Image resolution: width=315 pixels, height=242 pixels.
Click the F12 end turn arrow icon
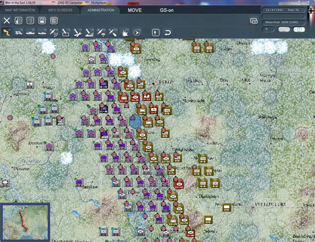pyautogui.click(x=137, y=32)
